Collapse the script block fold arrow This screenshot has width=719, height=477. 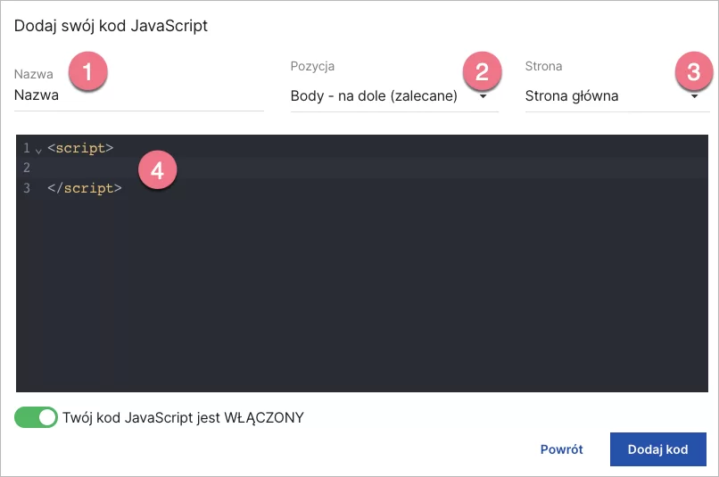click(x=38, y=149)
